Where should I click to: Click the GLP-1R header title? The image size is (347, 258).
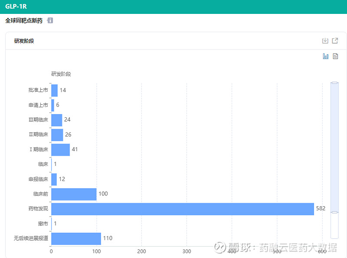pyautogui.click(x=16, y=6)
